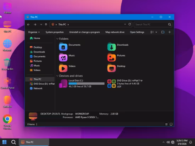
Task: Open the Pictures folder icon
Action: point(112,57)
